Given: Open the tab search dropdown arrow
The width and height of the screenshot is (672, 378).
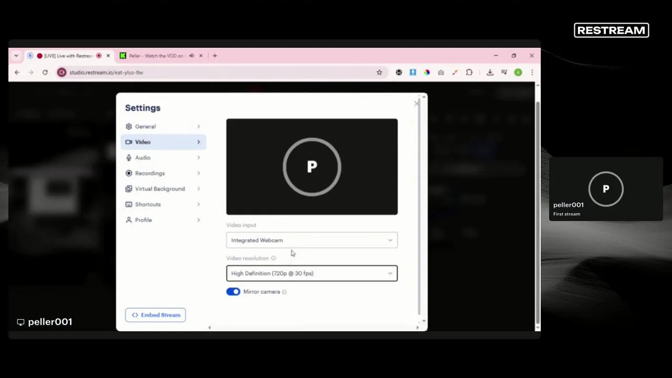Looking at the screenshot, I should pyautogui.click(x=16, y=56).
